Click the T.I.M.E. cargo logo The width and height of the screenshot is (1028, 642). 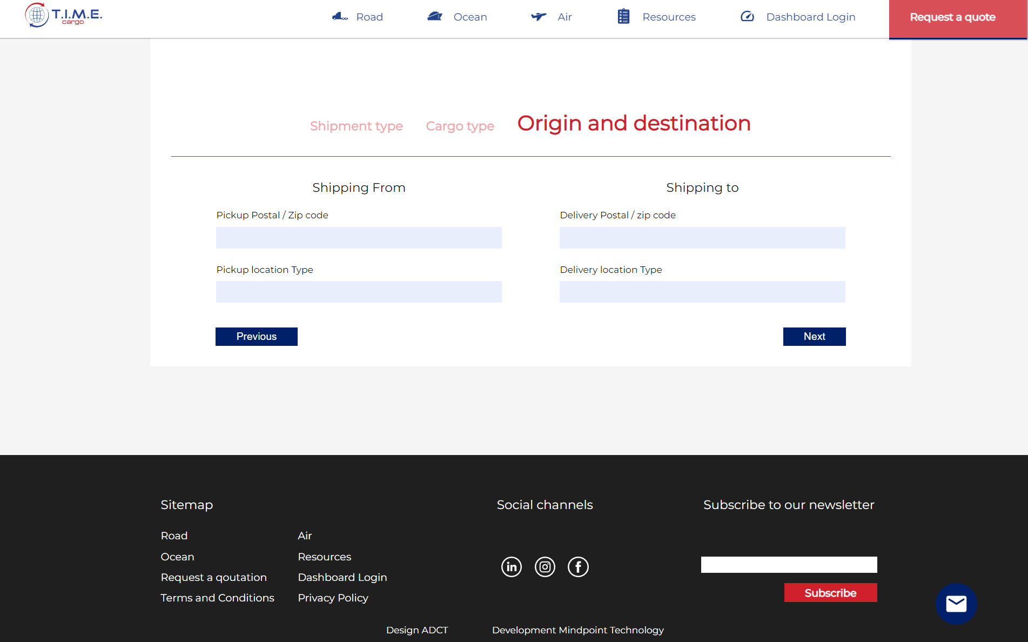(63, 15)
